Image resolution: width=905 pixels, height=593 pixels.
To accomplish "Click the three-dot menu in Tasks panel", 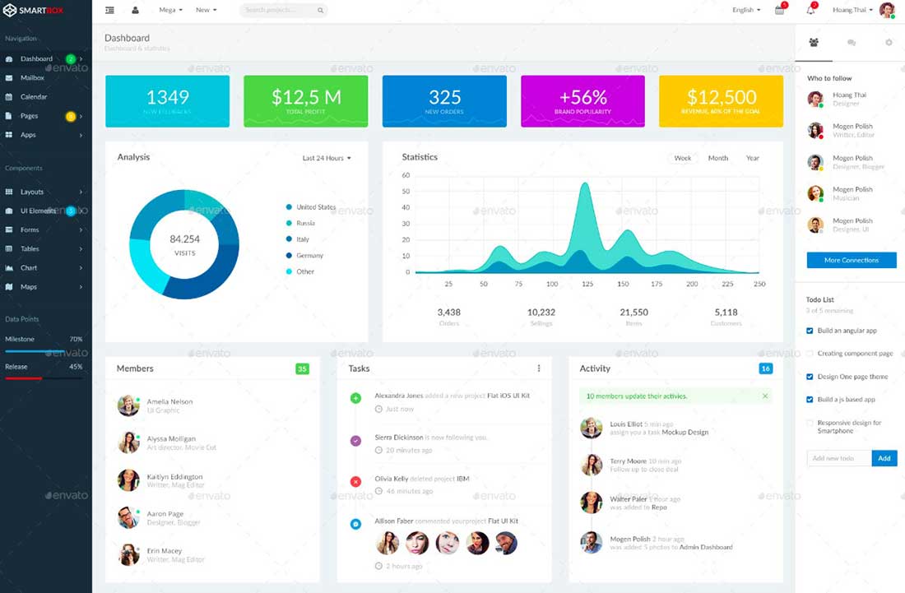I will point(539,368).
